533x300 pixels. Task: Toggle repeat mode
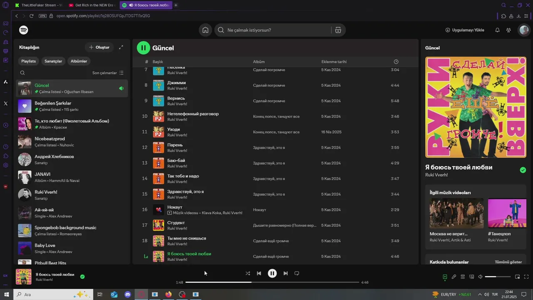[x=297, y=273]
